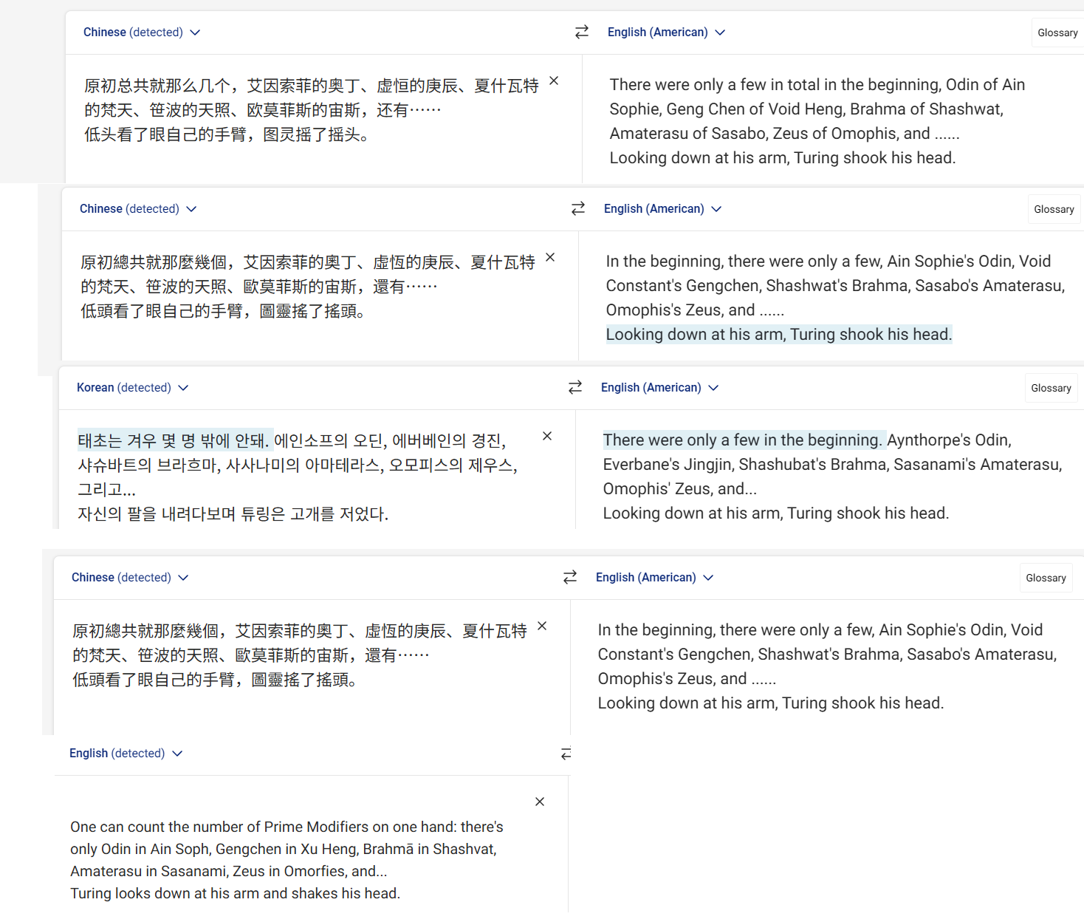Image resolution: width=1084 pixels, height=922 pixels.
Task: Click the highlighted Korean sentence '태초는 겨우 몇 명 밖에 안돼.'
Action: (x=174, y=441)
